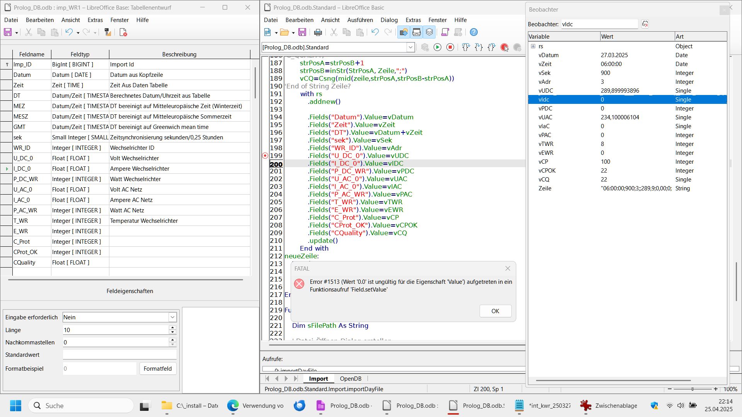Open Eingabe erforderlich dropdown

click(x=172, y=317)
